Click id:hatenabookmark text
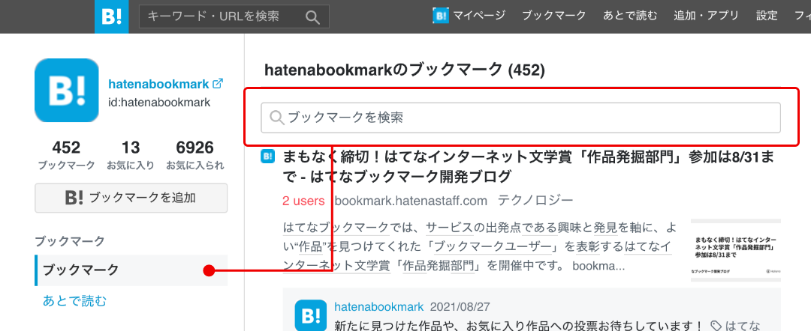Screen dimensions: 811x331 tap(159, 102)
